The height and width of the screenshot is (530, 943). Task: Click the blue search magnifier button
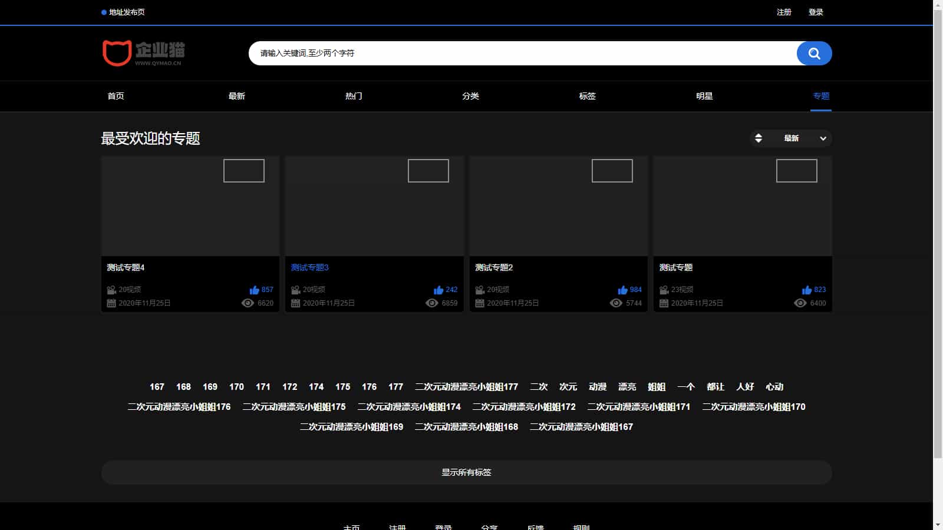(x=814, y=54)
